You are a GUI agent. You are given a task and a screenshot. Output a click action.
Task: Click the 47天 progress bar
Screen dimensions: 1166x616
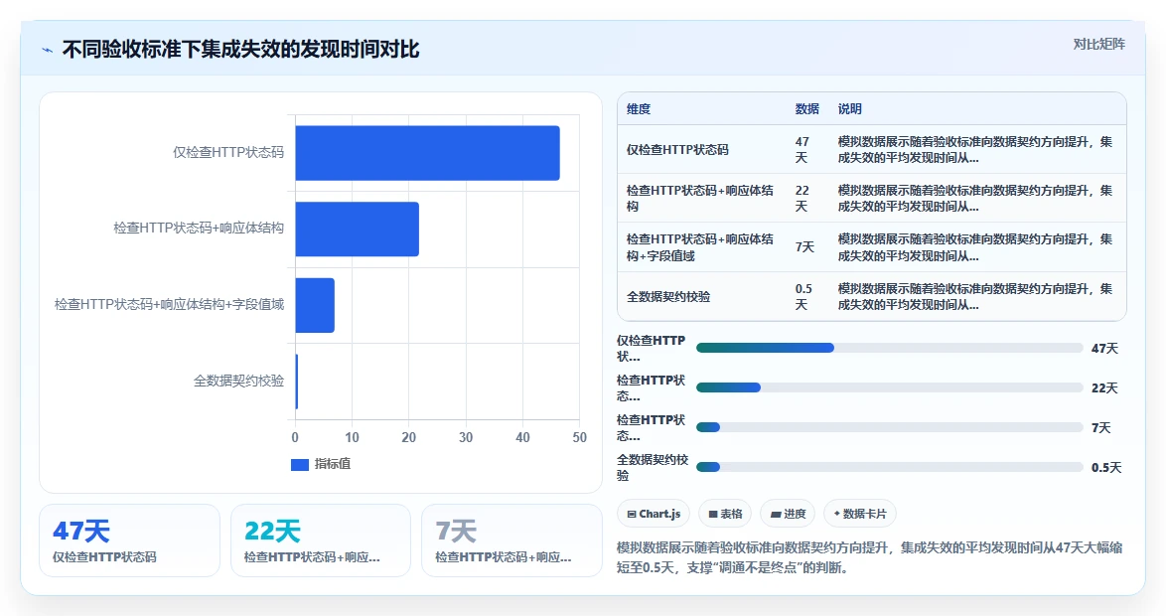click(889, 348)
